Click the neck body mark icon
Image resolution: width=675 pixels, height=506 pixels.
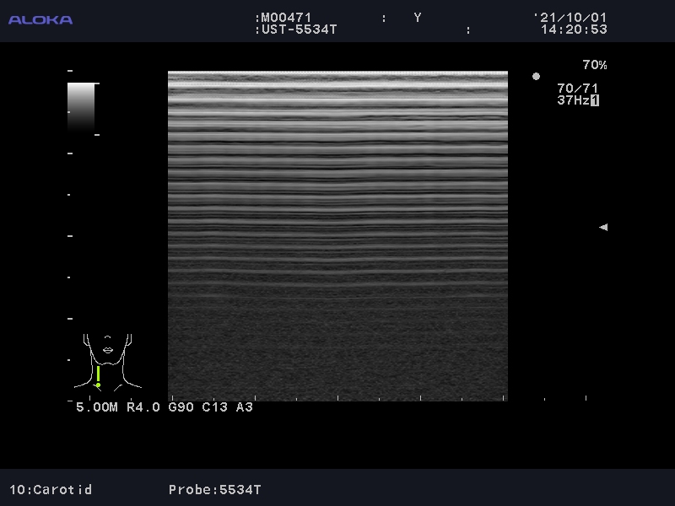point(107,361)
